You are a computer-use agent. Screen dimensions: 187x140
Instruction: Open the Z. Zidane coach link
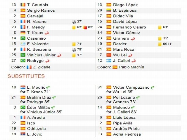click(41, 67)
